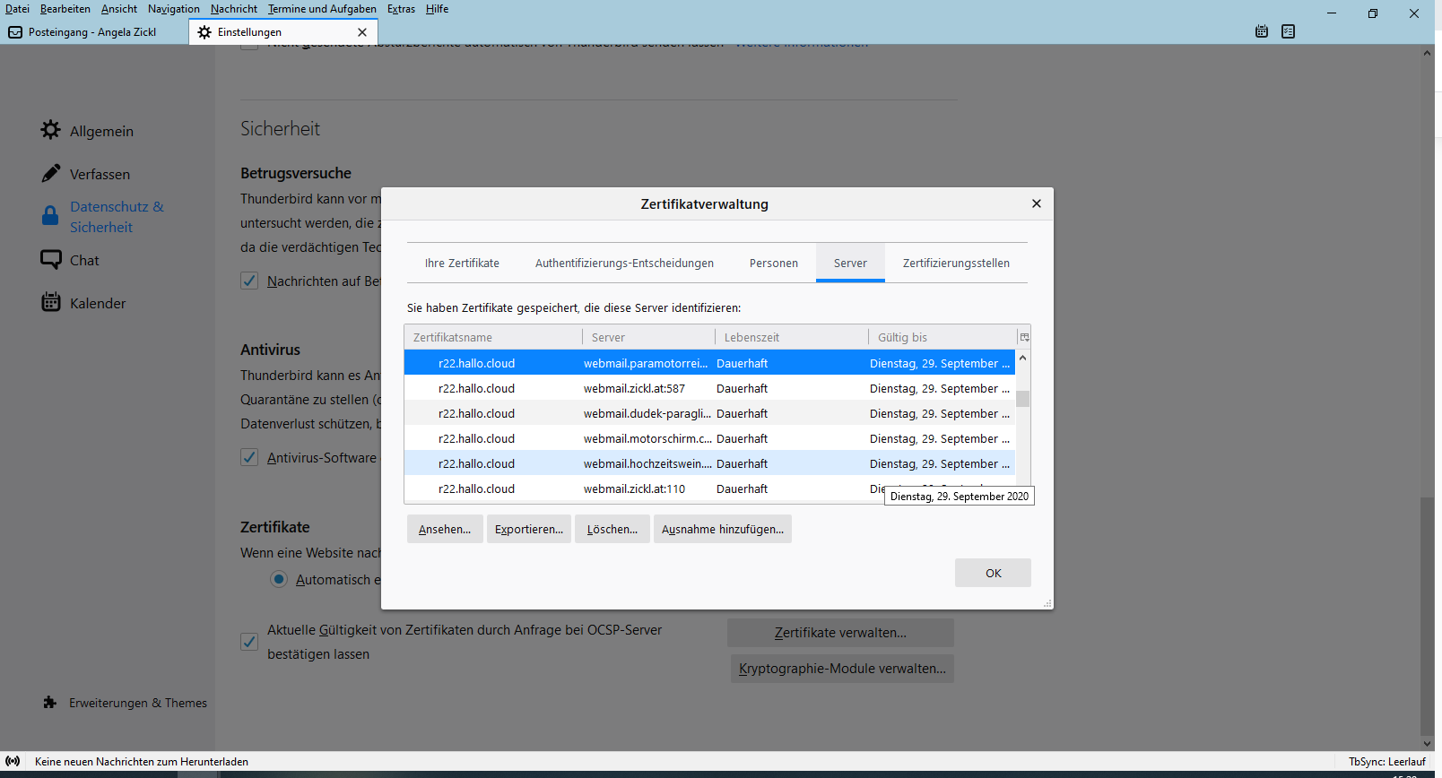
Task: Click the Chat speech bubble icon
Action: (51, 260)
